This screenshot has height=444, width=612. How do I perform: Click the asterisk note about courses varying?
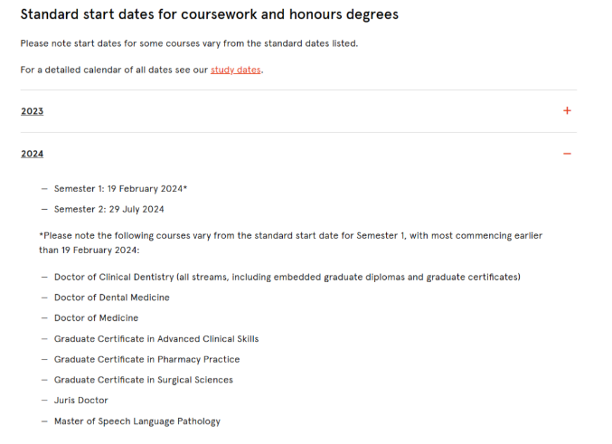coord(290,243)
